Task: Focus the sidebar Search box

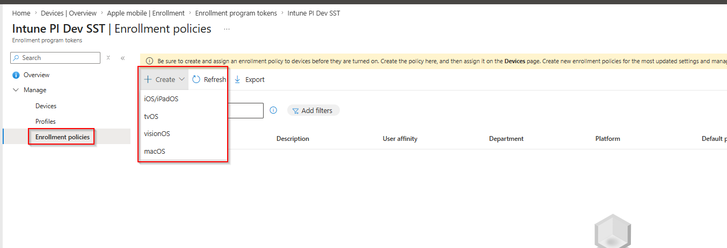Action: click(55, 58)
